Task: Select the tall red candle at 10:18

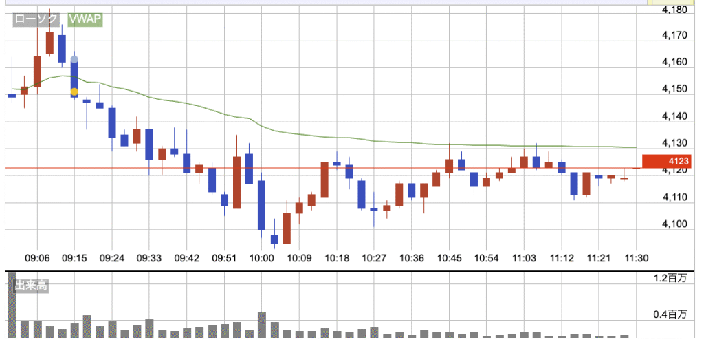Action: pos(324,180)
